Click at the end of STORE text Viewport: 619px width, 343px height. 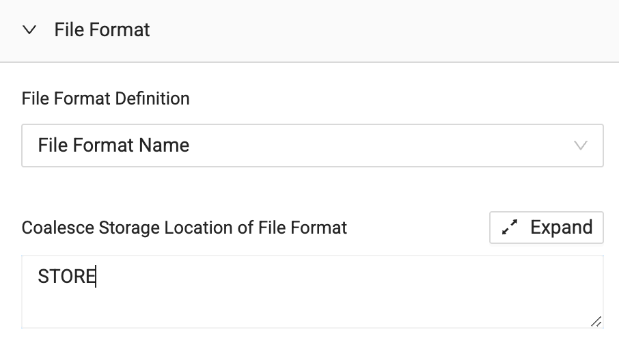click(x=96, y=277)
